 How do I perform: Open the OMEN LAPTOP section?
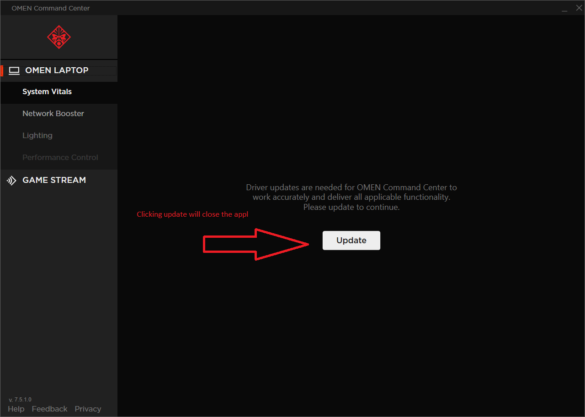point(59,71)
